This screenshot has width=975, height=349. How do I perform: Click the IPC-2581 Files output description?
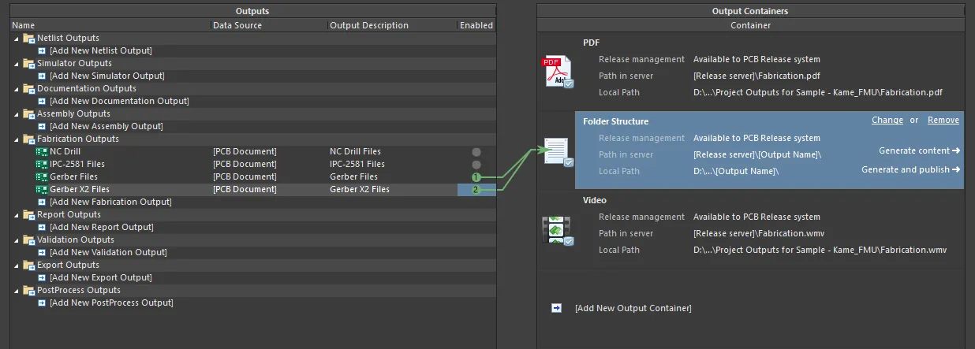(357, 164)
